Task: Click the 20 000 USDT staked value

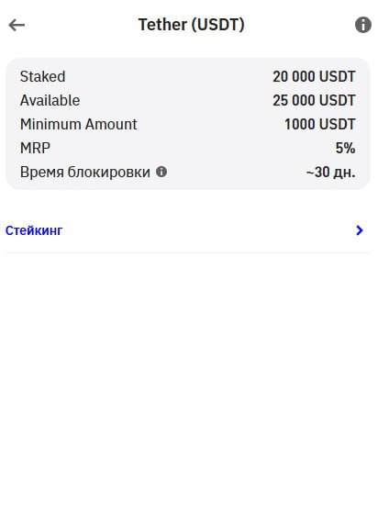Action: tap(314, 76)
